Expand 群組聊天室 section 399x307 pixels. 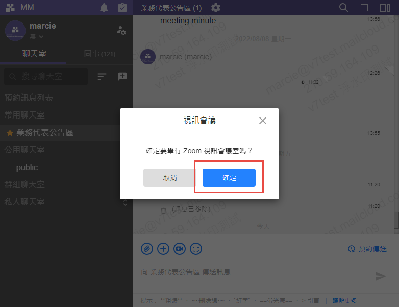click(x=24, y=184)
